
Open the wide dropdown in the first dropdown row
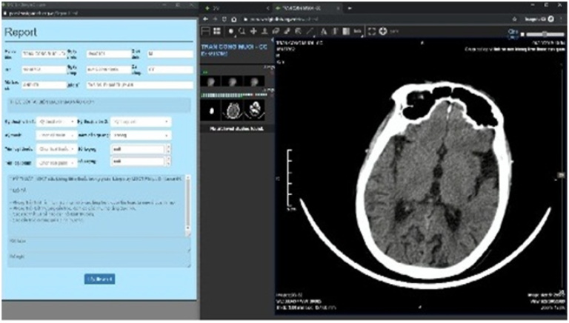tap(141, 122)
